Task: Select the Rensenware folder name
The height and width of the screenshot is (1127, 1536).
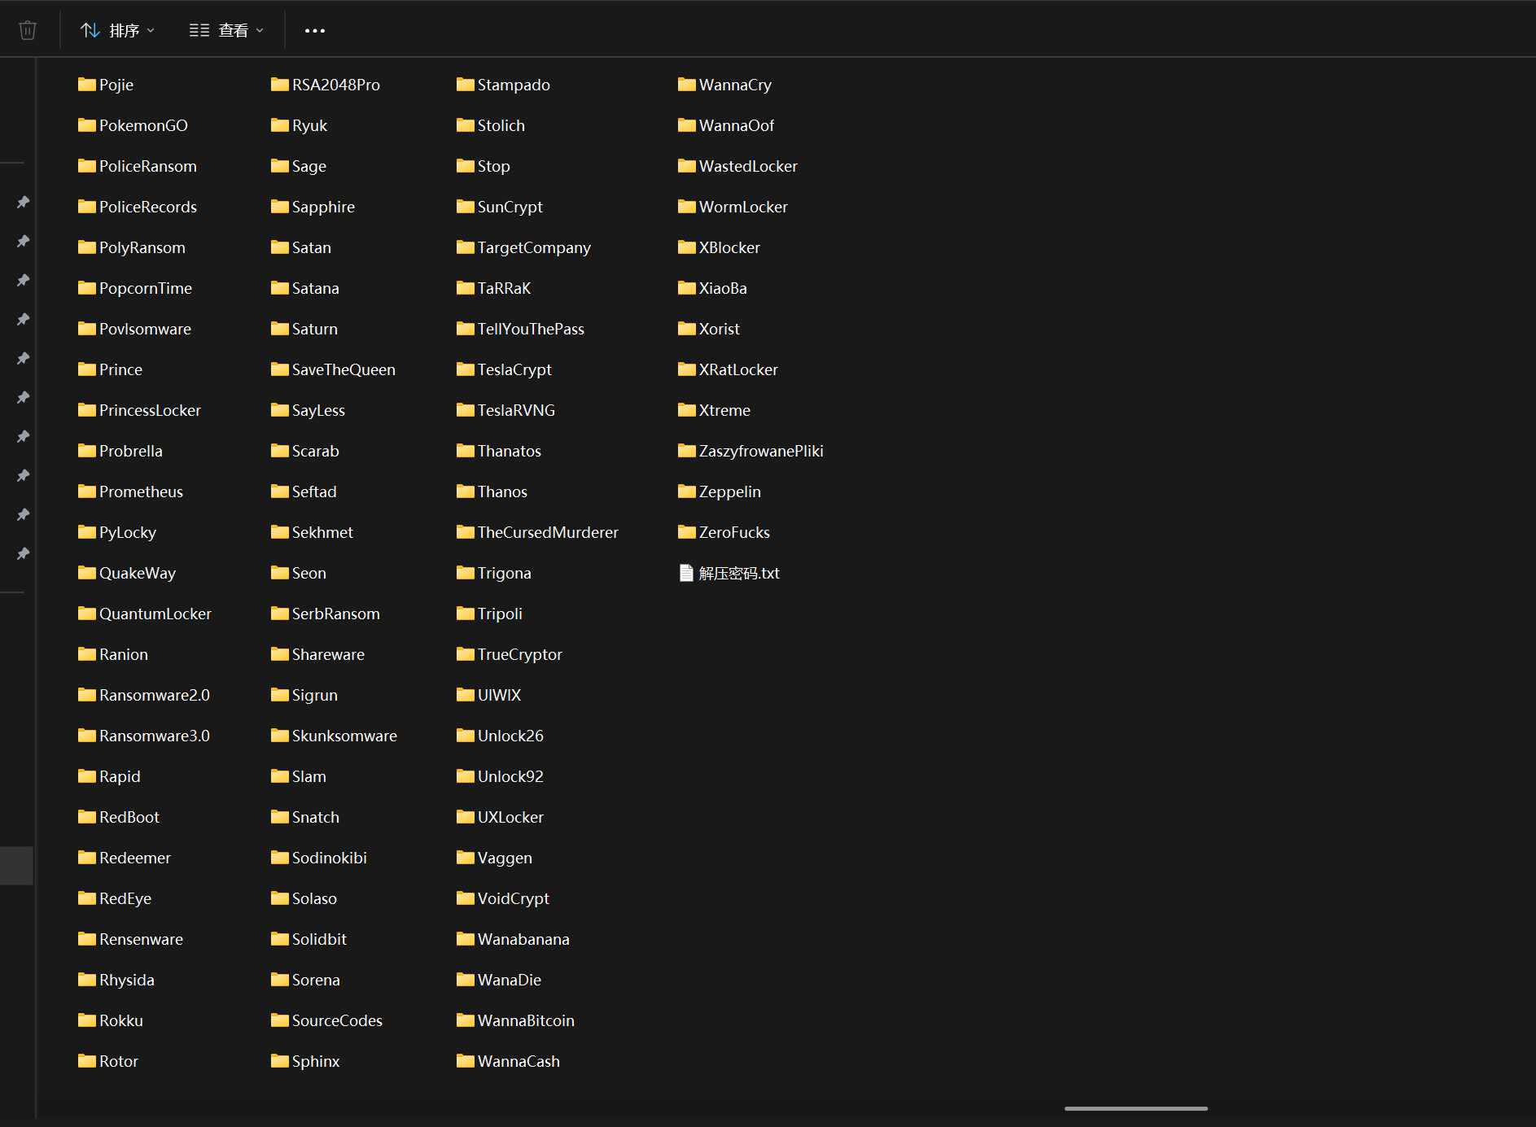Action: pos(141,939)
